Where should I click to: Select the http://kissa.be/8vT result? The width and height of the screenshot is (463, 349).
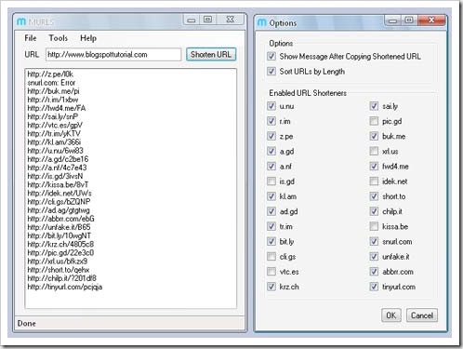(x=58, y=184)
